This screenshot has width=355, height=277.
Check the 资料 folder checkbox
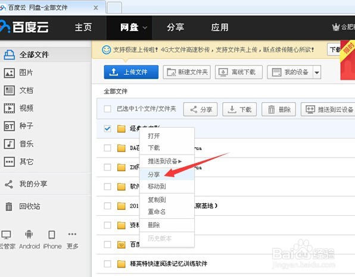point(107,225)
